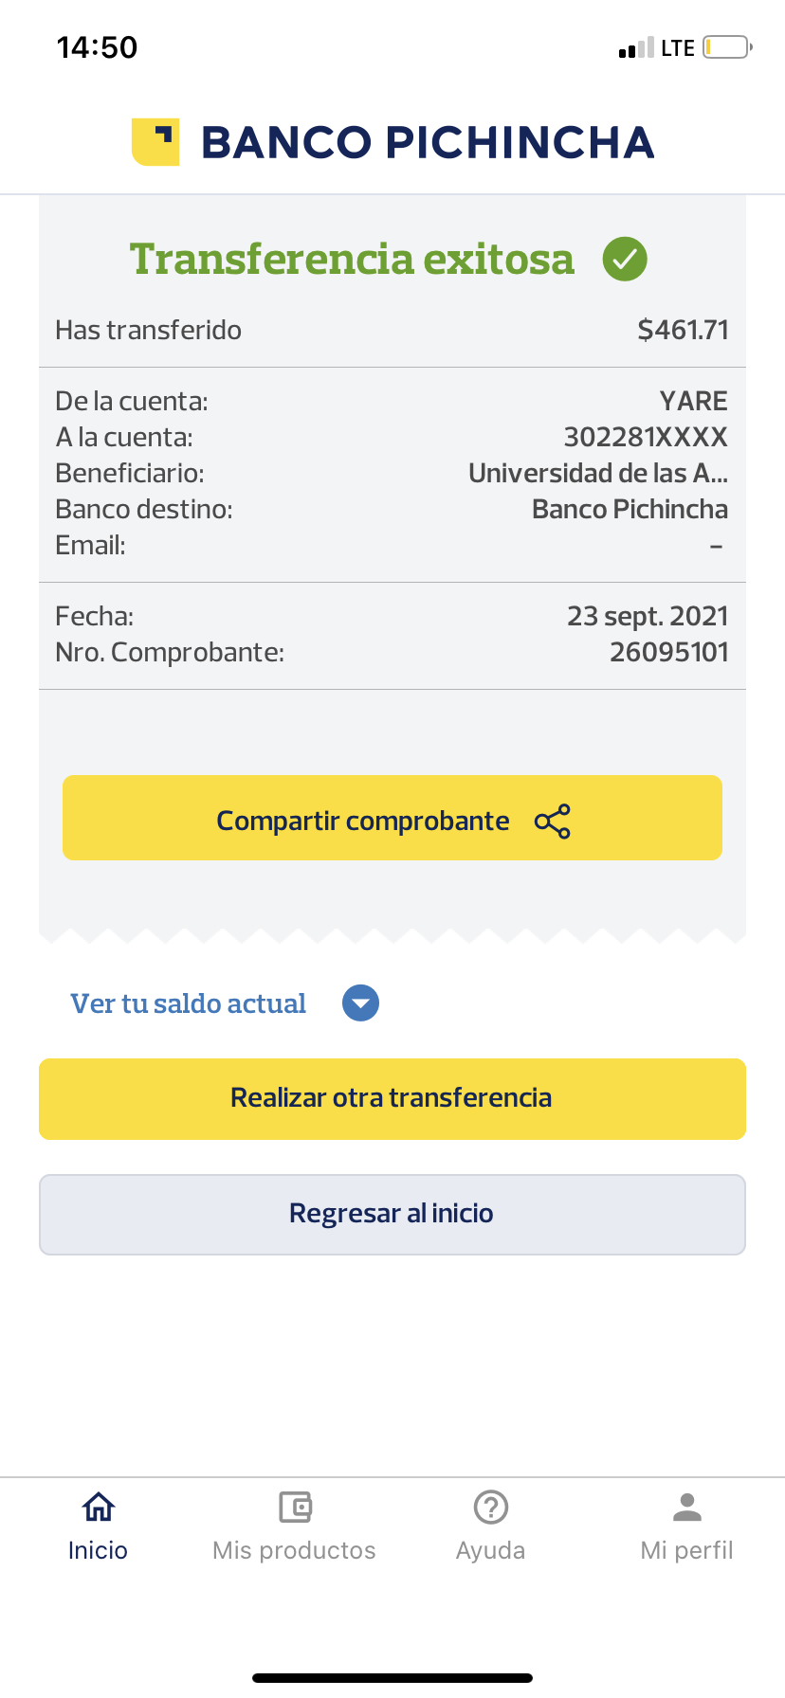Switch to the Ayuda tab label
Viewport: 785px width, 1698px height.
pyautogui.click(x=491, y=1550)
